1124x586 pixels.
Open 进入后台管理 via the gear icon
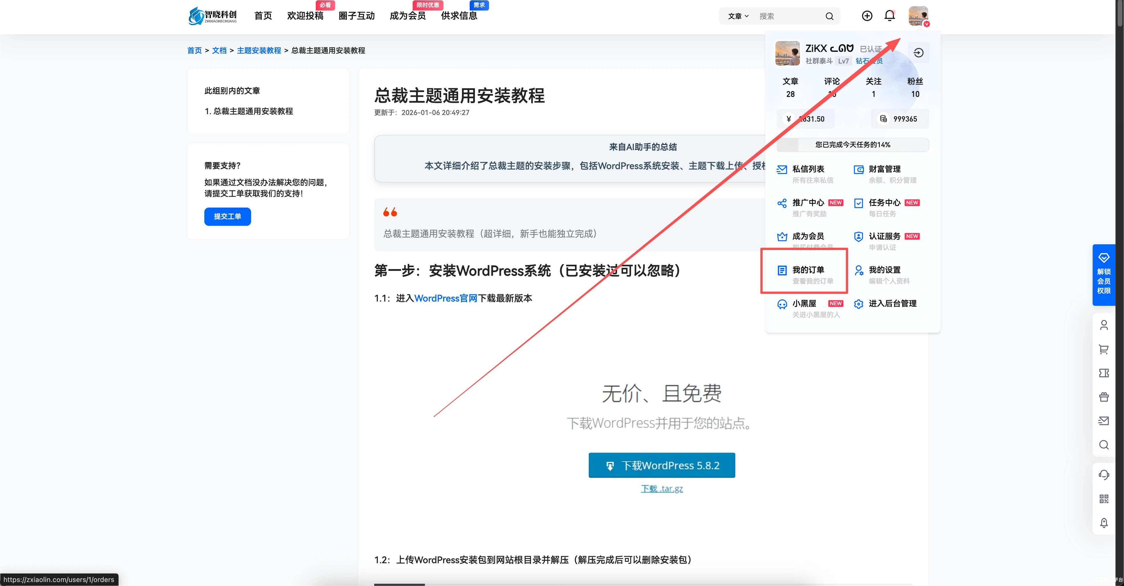(859, 304)
